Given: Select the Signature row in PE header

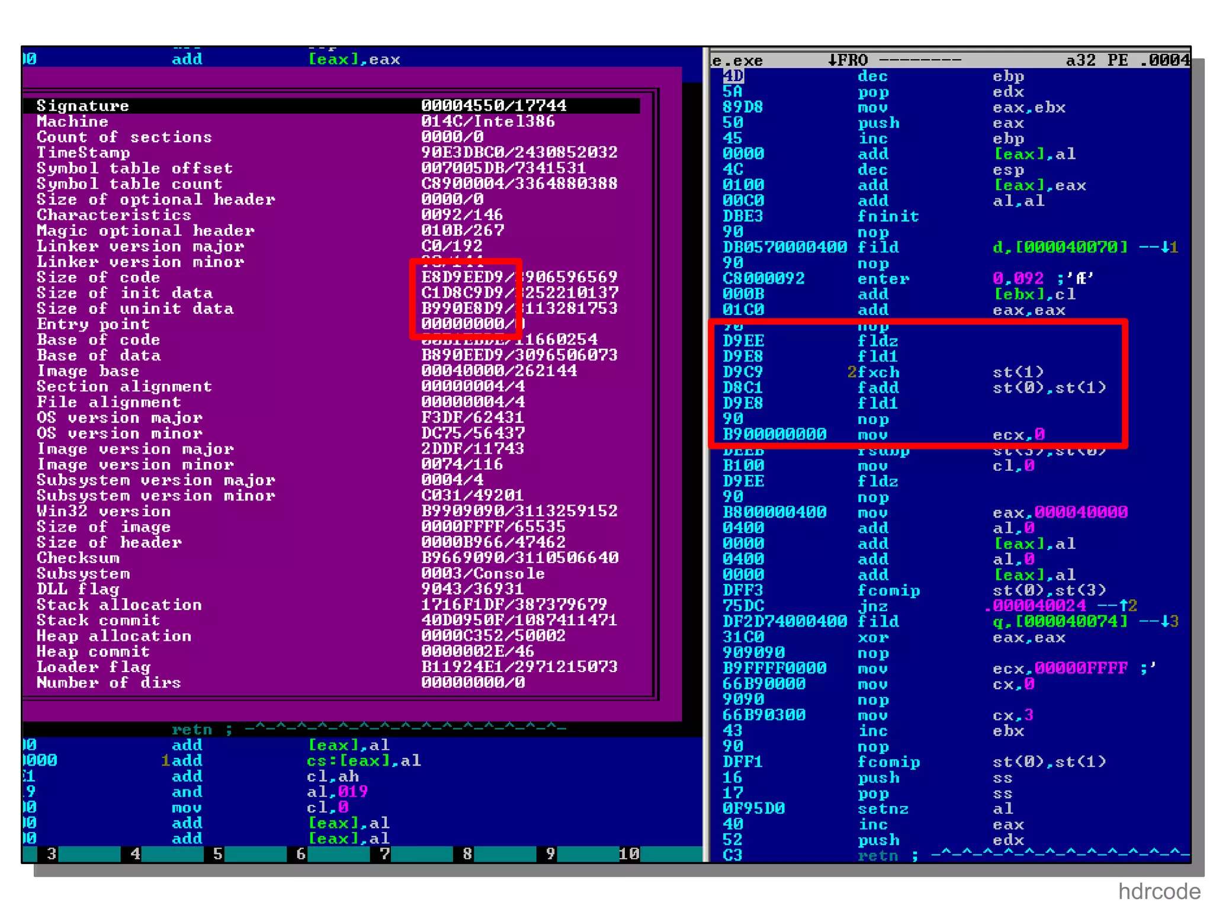Looking at the screenshot, I should click(332, 105).
